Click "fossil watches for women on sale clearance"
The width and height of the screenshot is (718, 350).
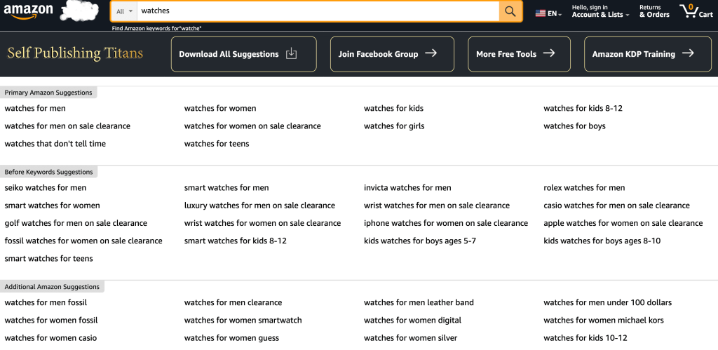83,241
